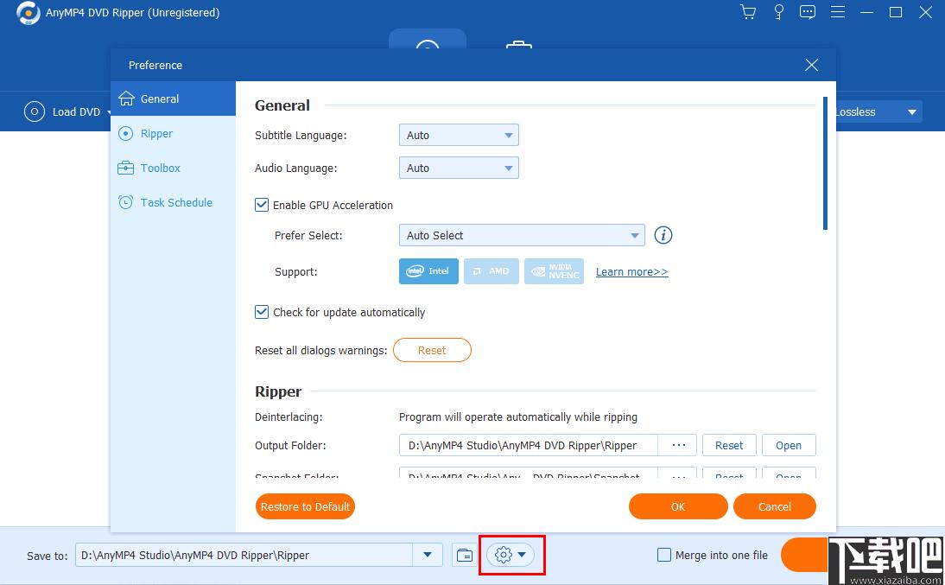The height and width of the screenshot is (585, 945).
Task: Click the Intel support badge
Action: click(428, 271)
